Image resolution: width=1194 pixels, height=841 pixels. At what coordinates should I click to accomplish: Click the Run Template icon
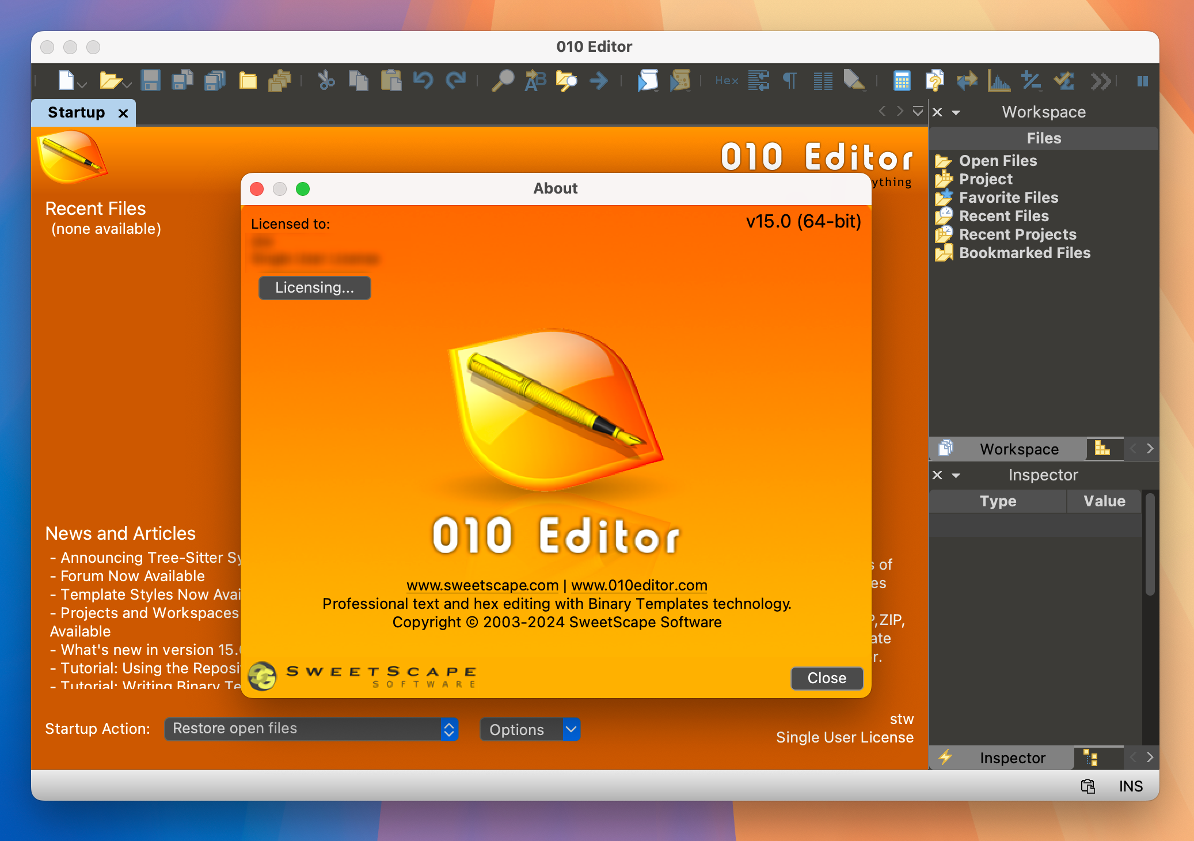point(680,81)
